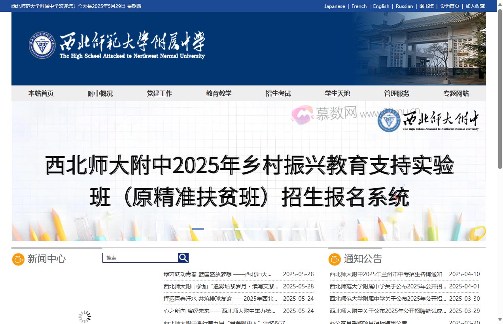Expand the 党建工作 navigation menu
The width and height of the screenshot is (503, 324).
(160, 93)
